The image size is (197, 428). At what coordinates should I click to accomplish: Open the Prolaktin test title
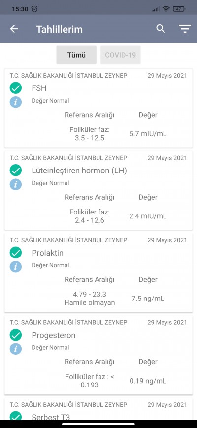coord(48,253)
